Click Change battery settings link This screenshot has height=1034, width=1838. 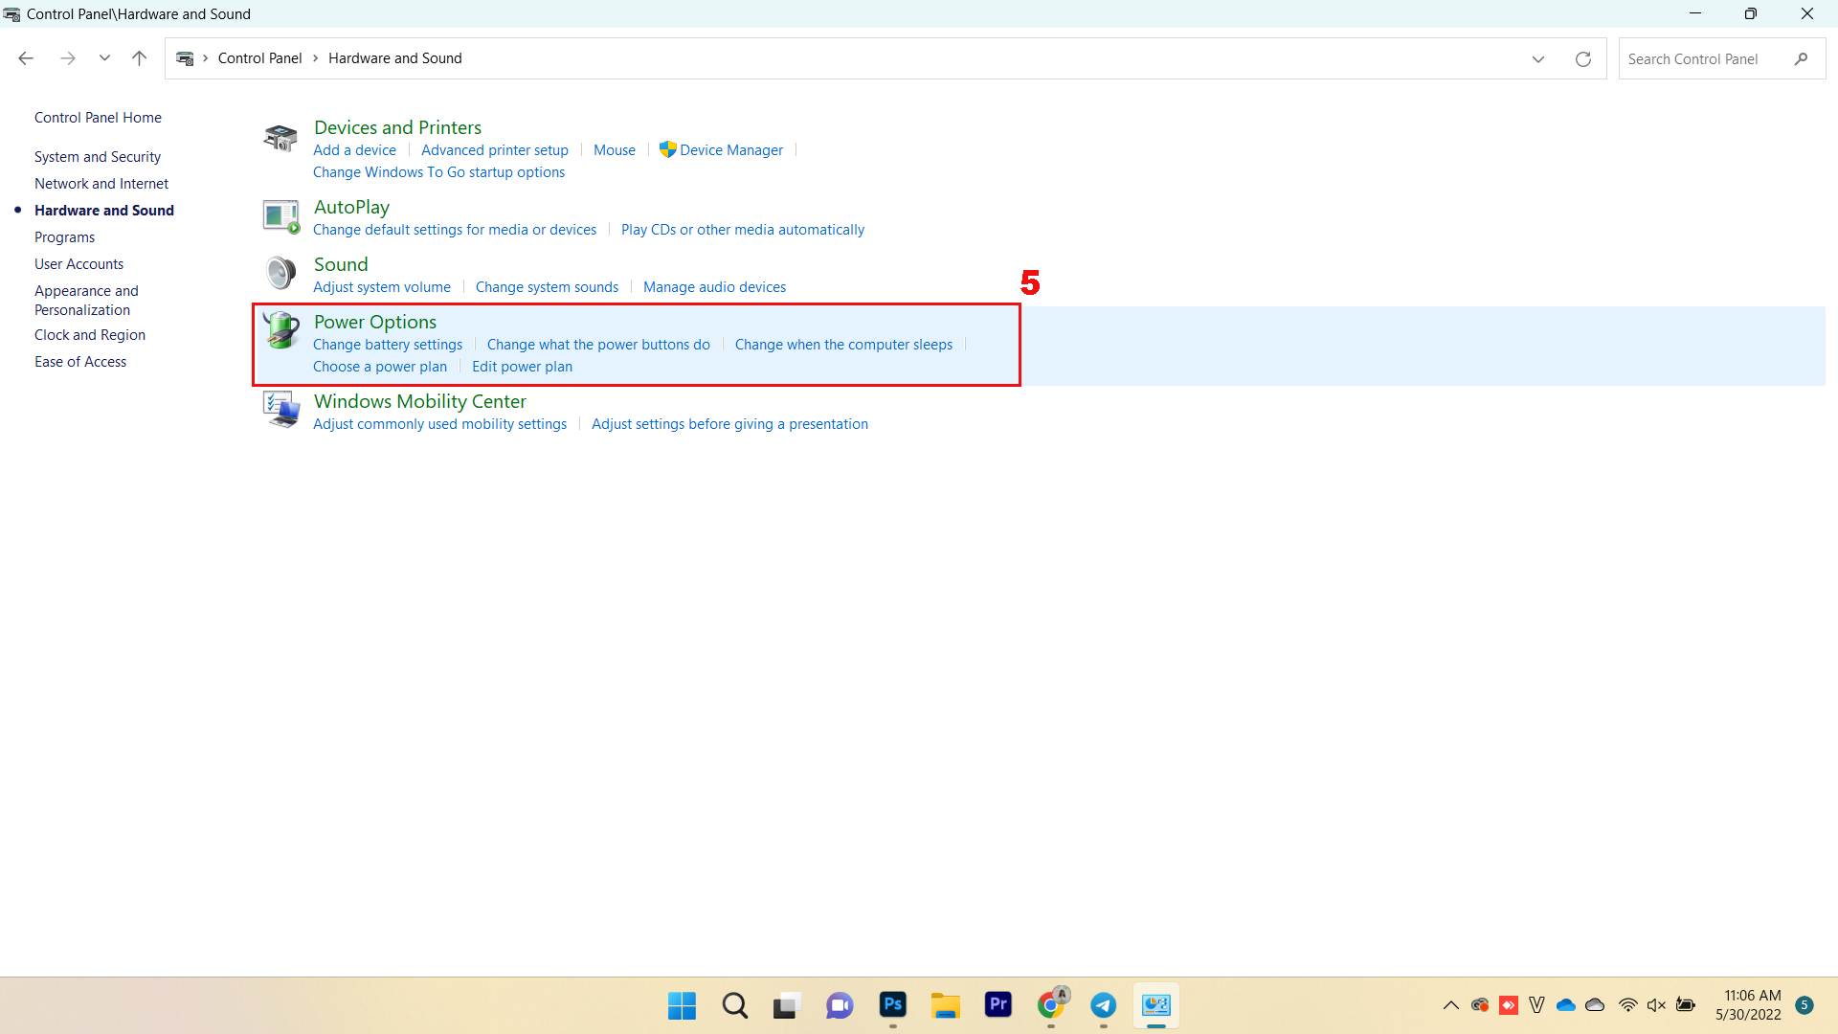click(x=388, y=345)
